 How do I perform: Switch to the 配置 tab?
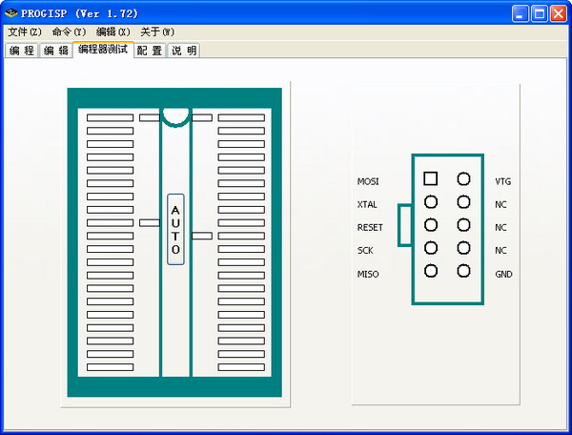pos(149,51)
